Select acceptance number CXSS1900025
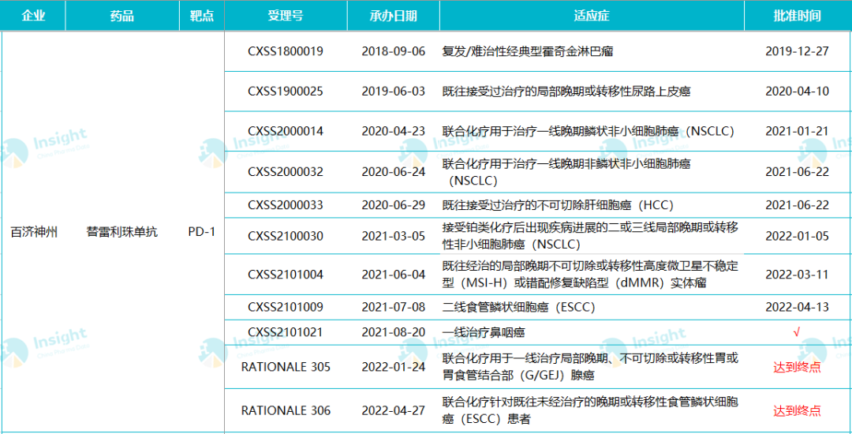This screenshot has height=434, width=852. [286, 92]
